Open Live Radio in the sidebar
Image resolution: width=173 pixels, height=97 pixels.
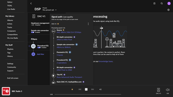11,9
